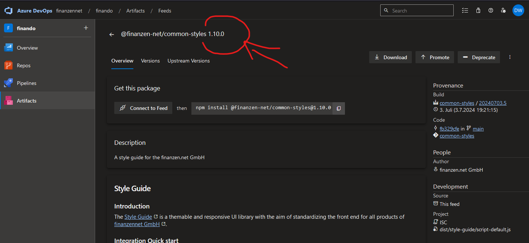
Task: Switch to the Versions tab
Action: [150, 61]
